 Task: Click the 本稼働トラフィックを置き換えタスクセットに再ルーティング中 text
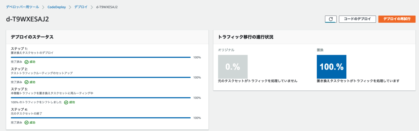[x=52, y=93]
